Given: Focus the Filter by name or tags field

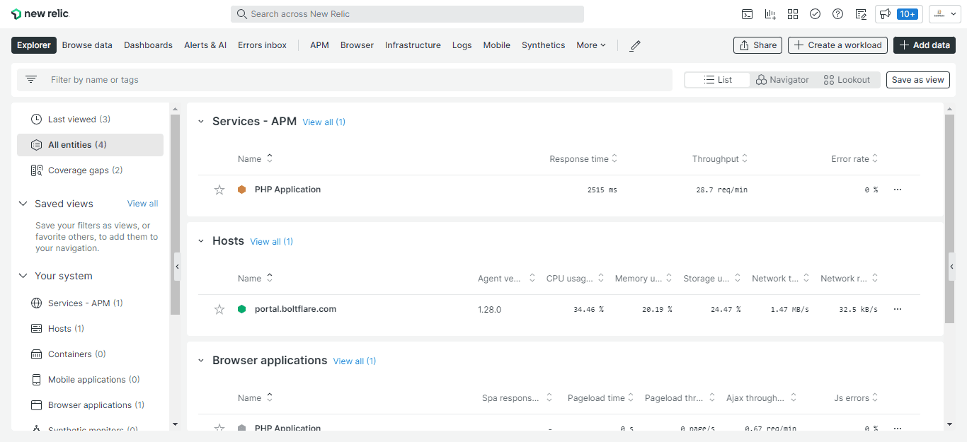Looking at the screenshot, I should tap(345, 80).
